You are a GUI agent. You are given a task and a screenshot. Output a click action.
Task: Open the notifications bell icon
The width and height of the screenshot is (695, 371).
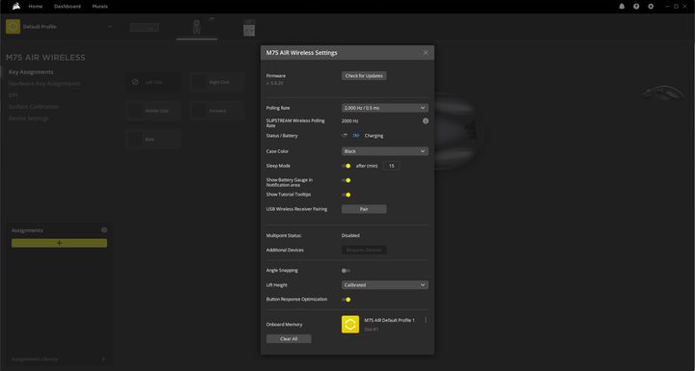pos(622,6)
